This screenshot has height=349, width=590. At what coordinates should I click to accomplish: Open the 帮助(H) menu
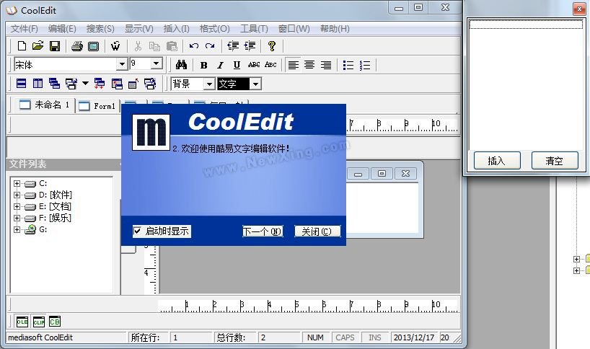tap(335, 29)
